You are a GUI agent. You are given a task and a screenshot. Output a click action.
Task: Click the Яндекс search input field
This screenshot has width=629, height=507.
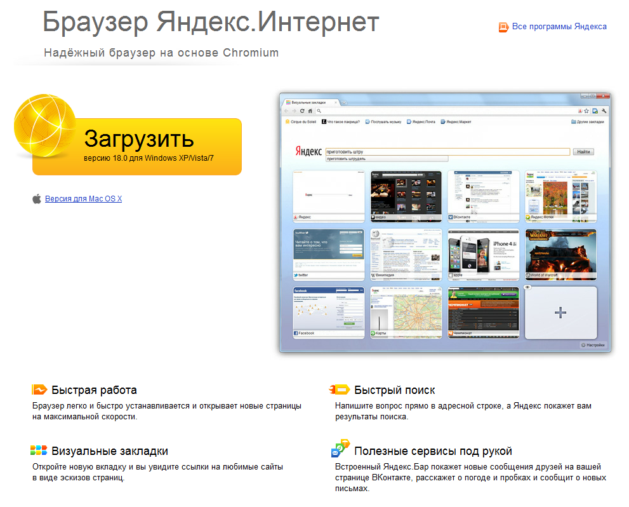point(447,152)
